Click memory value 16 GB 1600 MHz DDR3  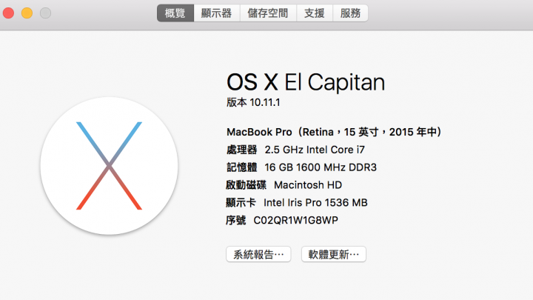(321, 167)
